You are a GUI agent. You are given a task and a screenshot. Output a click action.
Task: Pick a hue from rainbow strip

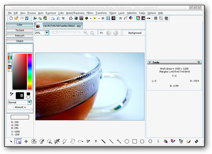pyautogui.click(x=30, y=72)
